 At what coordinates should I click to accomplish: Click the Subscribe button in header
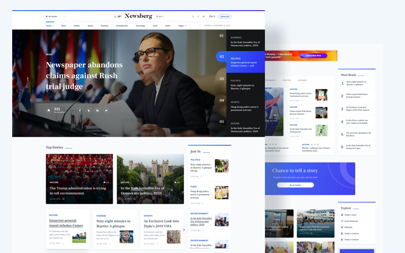coord(225,16)
